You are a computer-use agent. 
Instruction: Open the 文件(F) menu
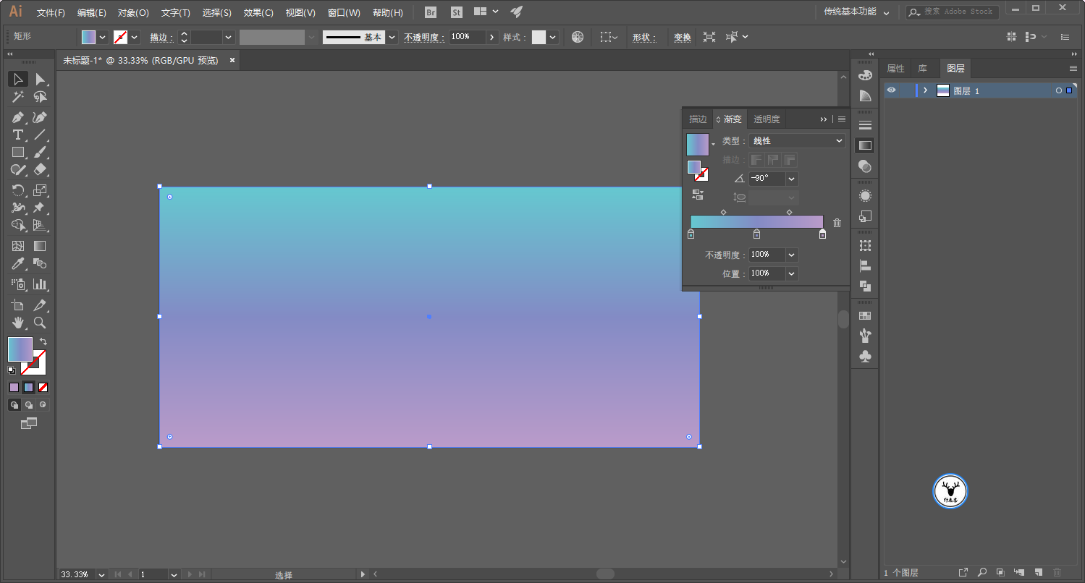(x=51, y=13)
